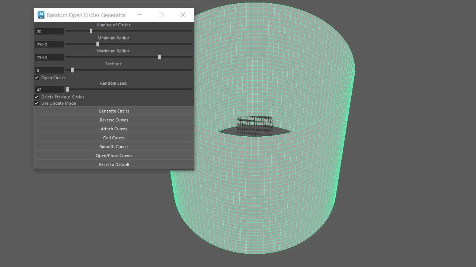Disable Delete Previous Circles
The width and height of the screenshot is (476, 267).
pos(36,97)
